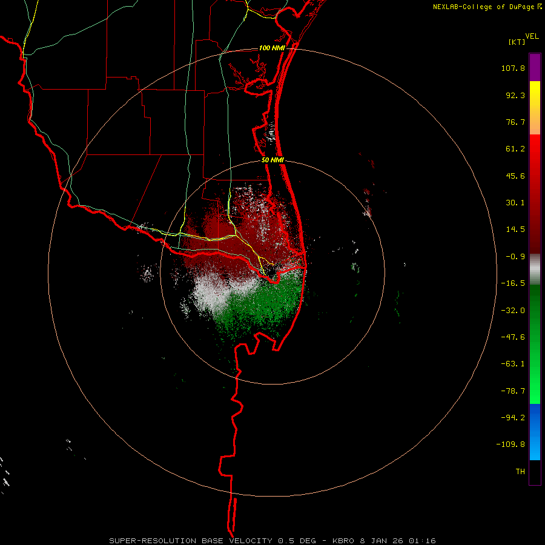This screenshot has height=545, width=545.
Task: Select the -0.9 velocity legend value
Action: [515, 257]
